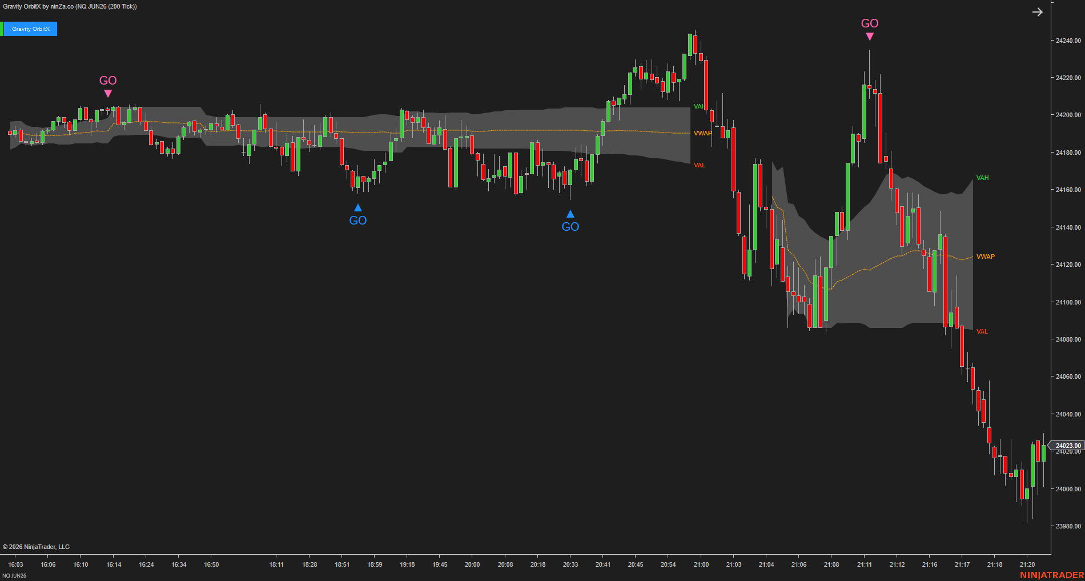This screenshot has height=581, width=1085.
Task: Click the 21:11 time axis label
Action: coord(865,564)
